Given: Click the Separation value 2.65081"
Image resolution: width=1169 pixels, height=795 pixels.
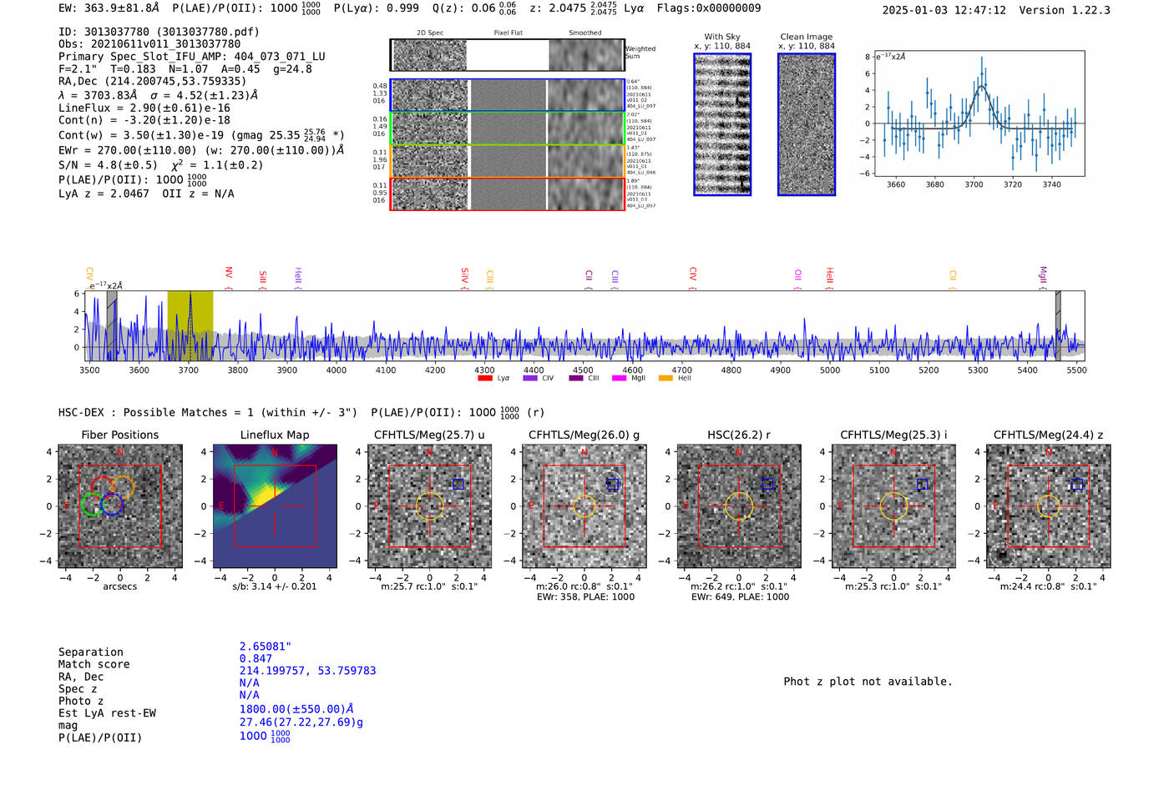Looking at the screenshot, I should click(x=266, y=647).
